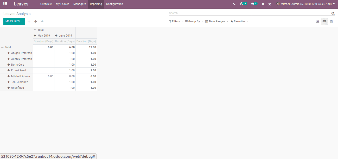
Task: Expand the Doris Cole row
Action: (16, 65)
